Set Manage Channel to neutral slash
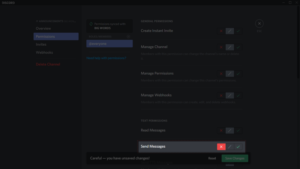 229,47
